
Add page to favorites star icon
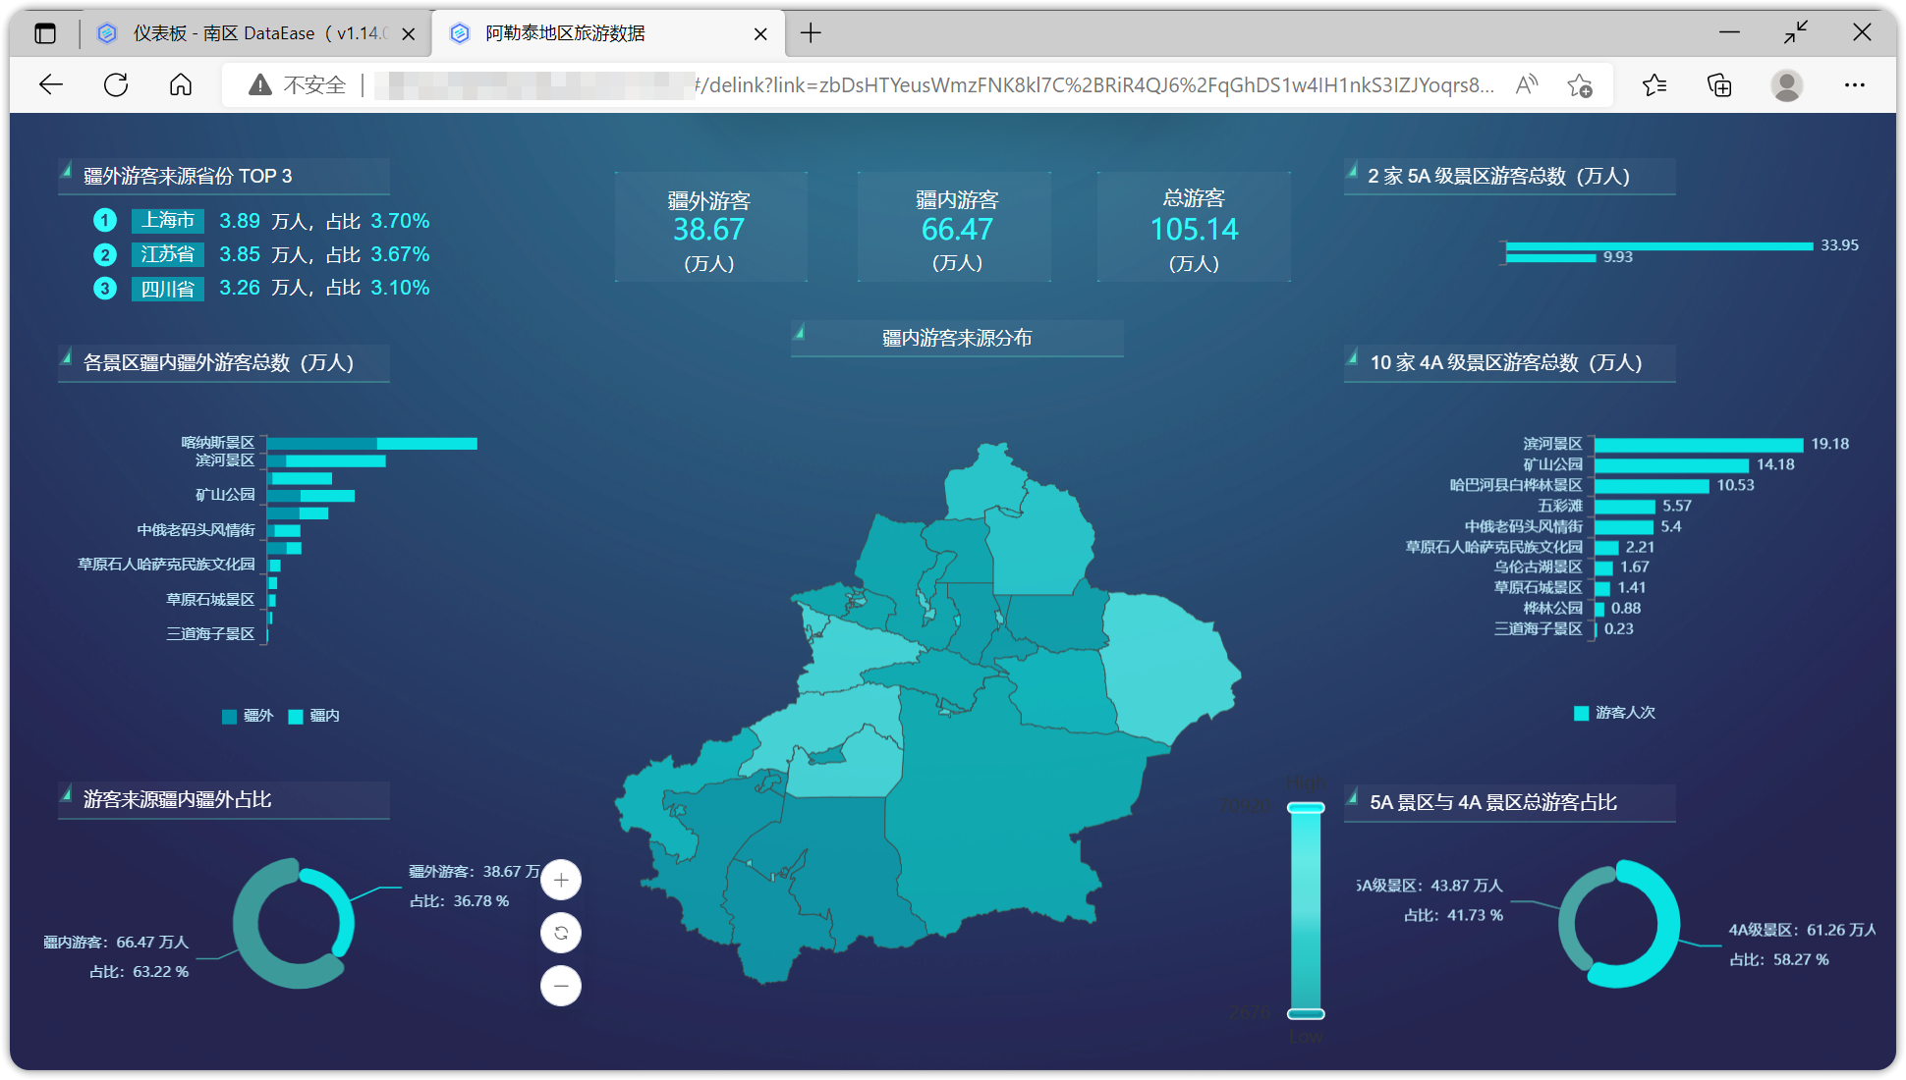1580,85
